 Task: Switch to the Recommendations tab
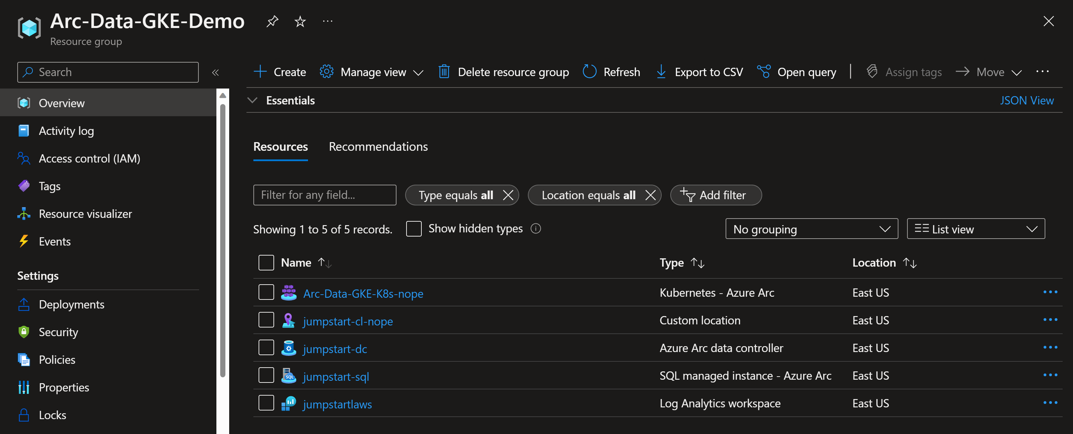tap(378, 147)
